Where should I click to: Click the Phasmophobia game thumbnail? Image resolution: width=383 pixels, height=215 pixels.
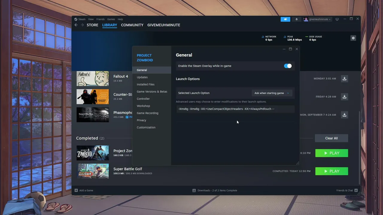[x=93, y=115]
